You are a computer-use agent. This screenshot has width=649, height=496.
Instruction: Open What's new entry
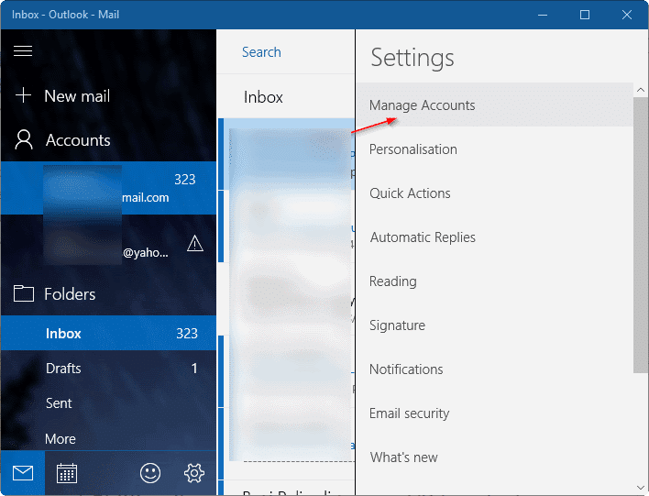tap(495, 457)
